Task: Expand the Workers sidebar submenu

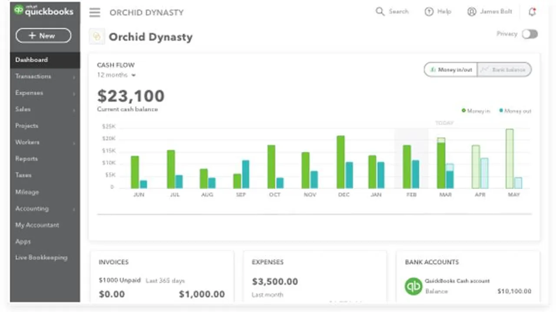Action: tap(74, 143)
